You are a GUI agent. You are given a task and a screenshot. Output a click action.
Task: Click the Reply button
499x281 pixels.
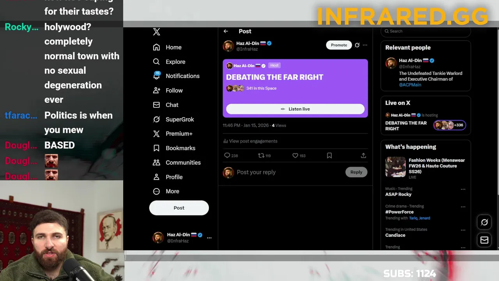pos(356,172)
